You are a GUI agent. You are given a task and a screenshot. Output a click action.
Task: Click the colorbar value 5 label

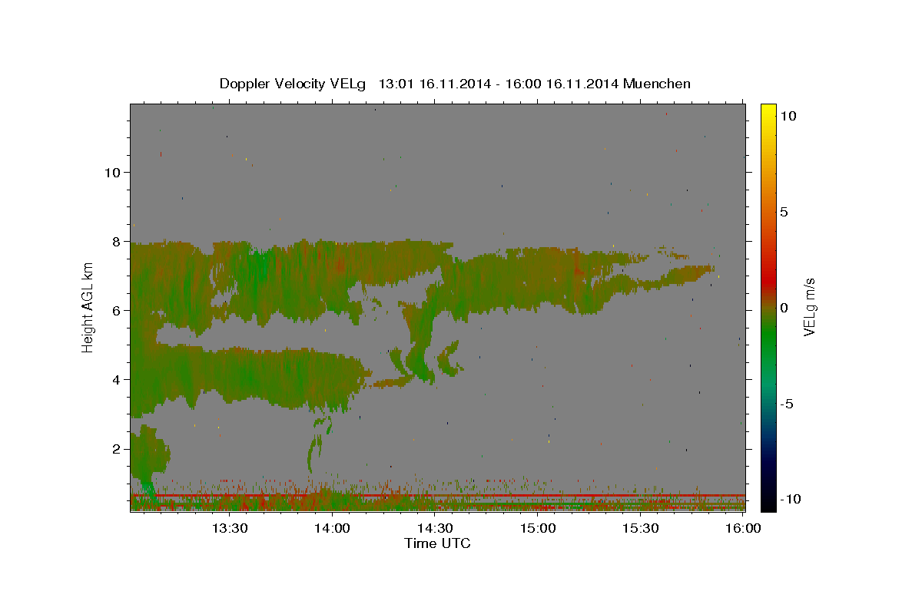click(x=784, y=212)
